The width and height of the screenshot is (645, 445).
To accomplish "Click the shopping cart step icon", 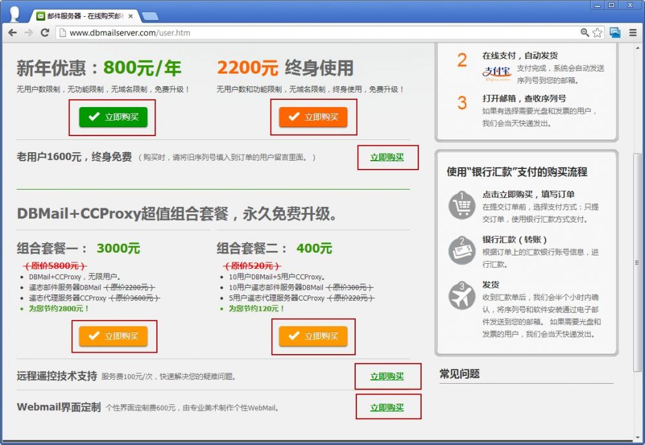I will click(462, 204).
